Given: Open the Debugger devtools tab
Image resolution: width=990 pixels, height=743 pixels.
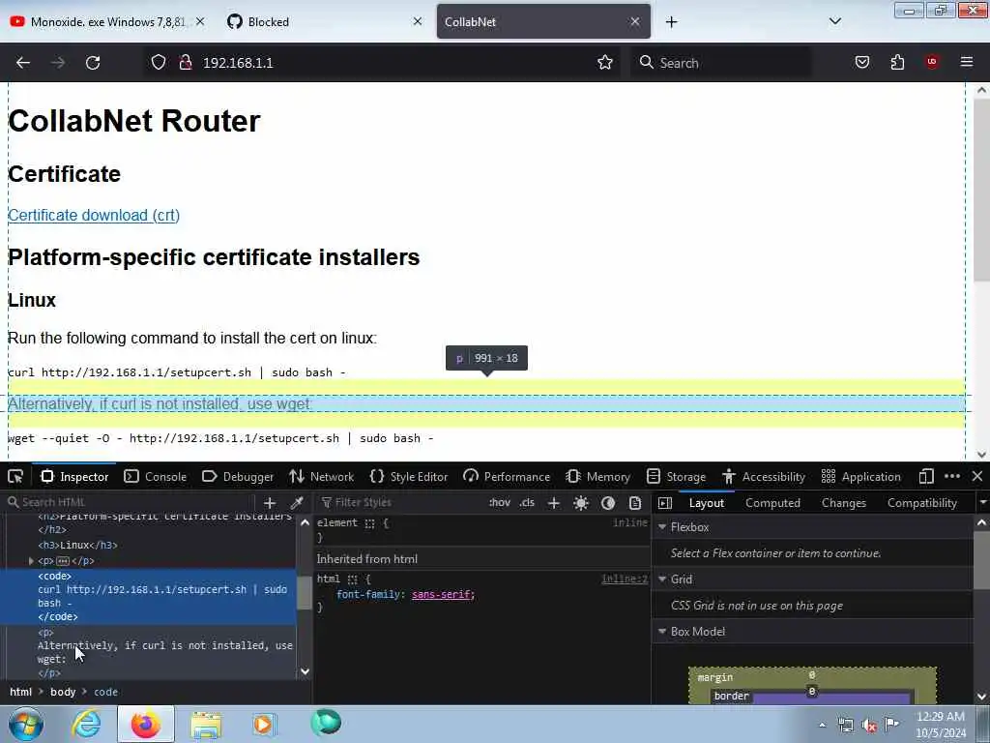Looking at the screenshot, I should 238,477.
